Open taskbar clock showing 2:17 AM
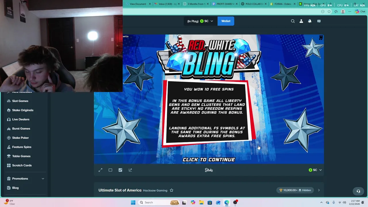 coord(355,202)
